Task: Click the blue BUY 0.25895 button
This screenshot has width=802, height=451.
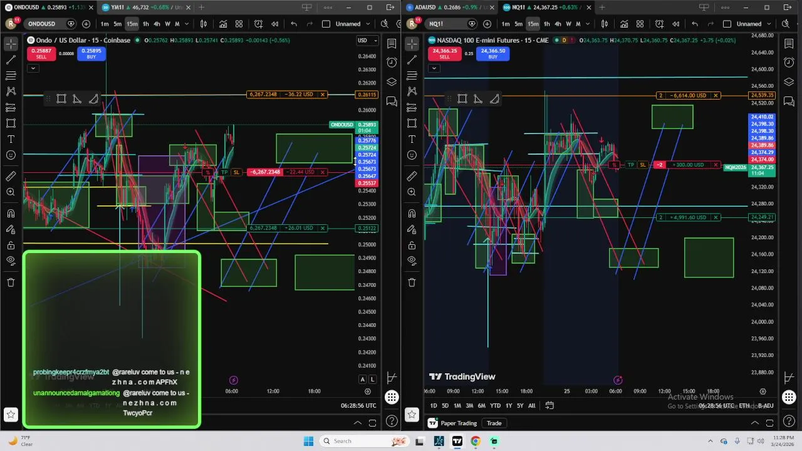Action: (x=91, y=54)
